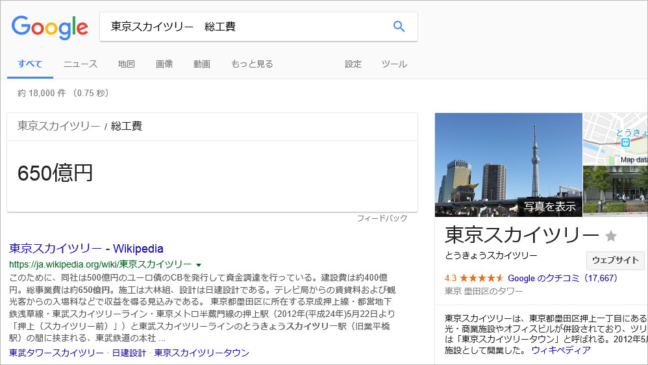Click the Google logo
This screenshot has height=365, width=648.
pos(50,27)
